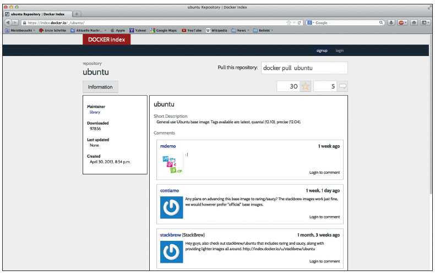Click Login to comment under mdemo
435x276 pixels.
324,172
